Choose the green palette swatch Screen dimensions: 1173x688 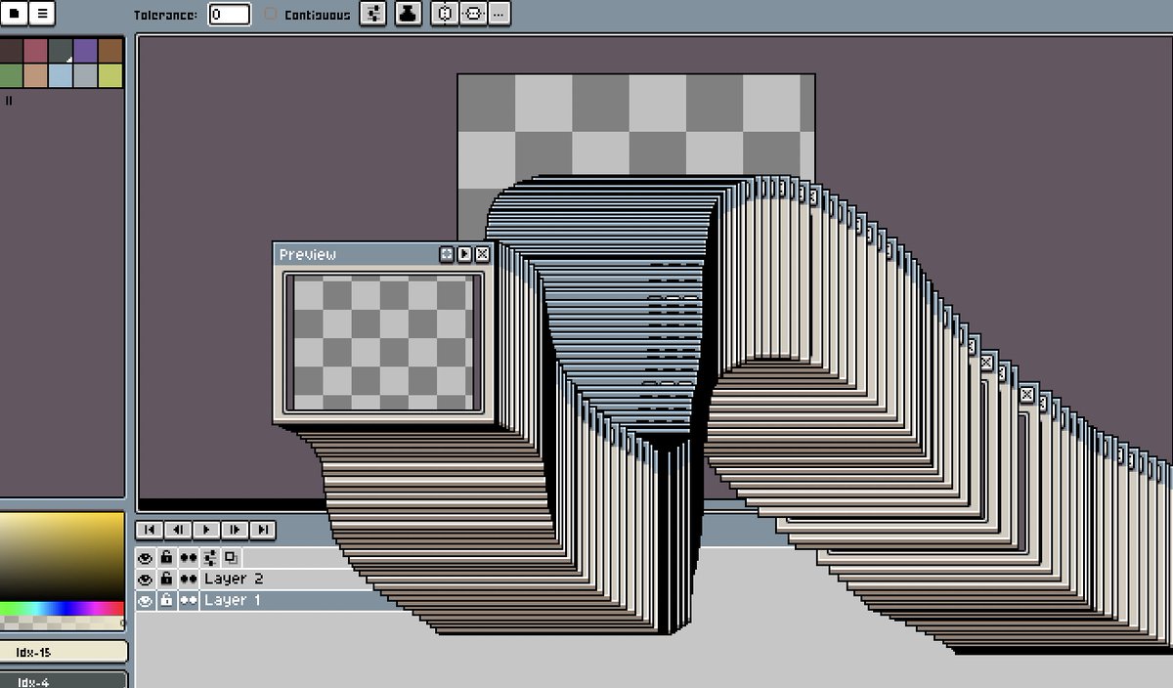(11, 75)
